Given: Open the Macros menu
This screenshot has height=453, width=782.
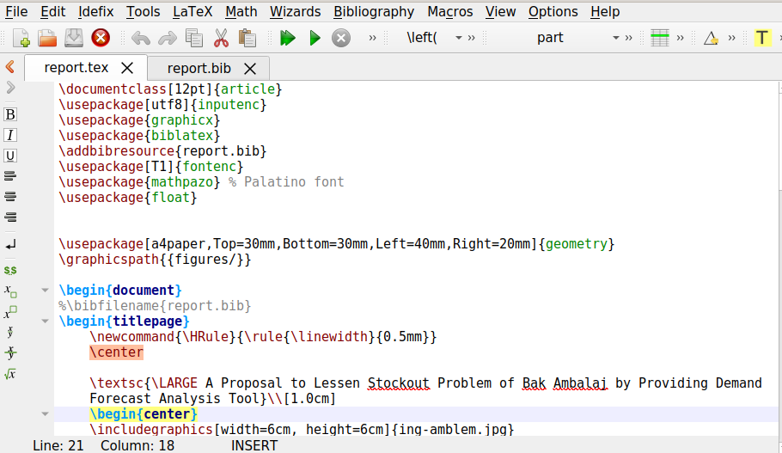Looking at the screenshot, I should (449, 11).
